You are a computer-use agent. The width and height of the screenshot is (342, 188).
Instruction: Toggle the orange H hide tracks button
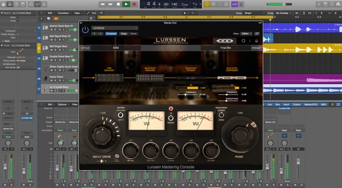[x=56, y=19]
